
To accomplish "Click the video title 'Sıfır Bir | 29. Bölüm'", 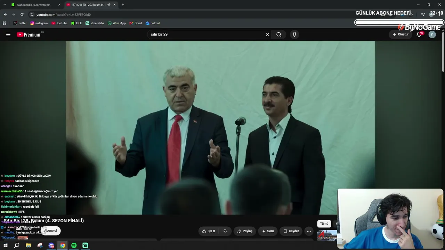I will click(44, 220).
